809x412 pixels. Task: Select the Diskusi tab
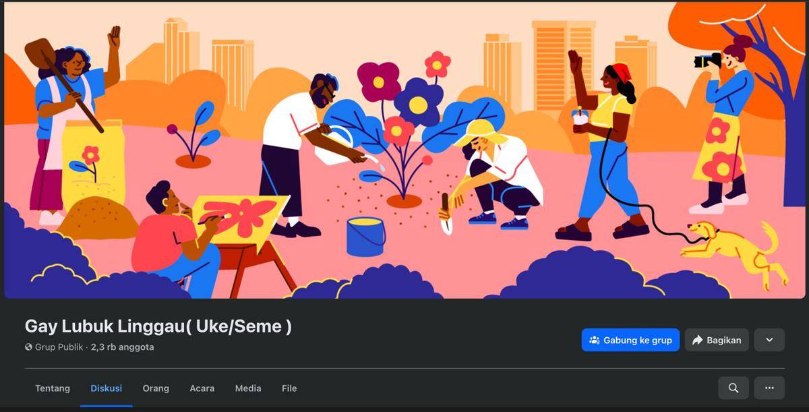(107, 388)
